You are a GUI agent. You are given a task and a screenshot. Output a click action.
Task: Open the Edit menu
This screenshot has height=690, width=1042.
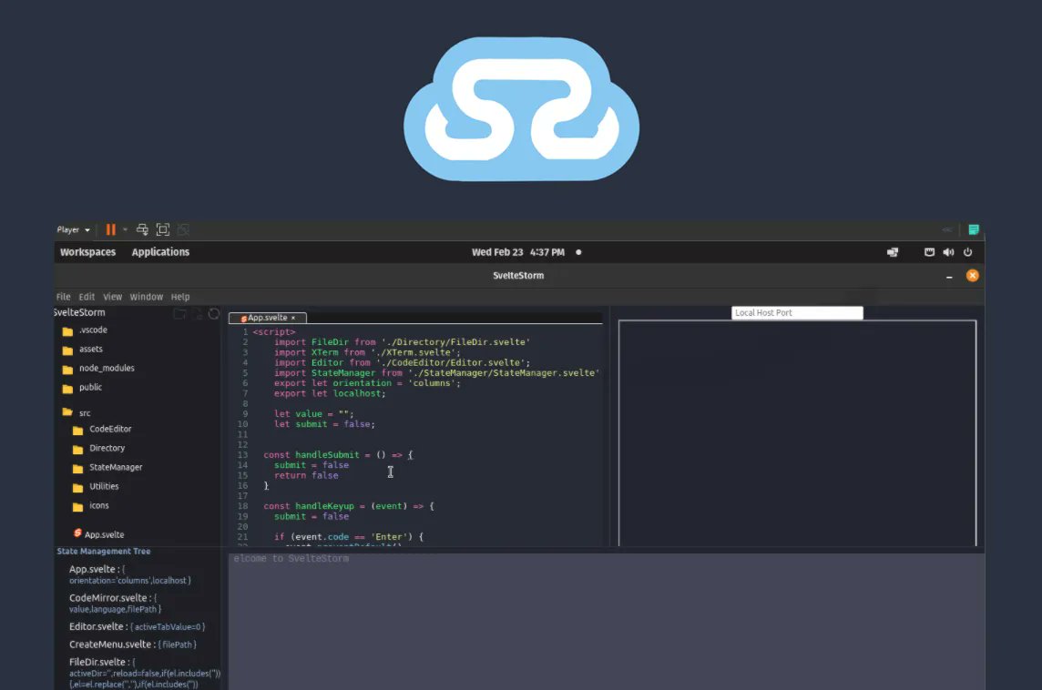pos(87,297)
